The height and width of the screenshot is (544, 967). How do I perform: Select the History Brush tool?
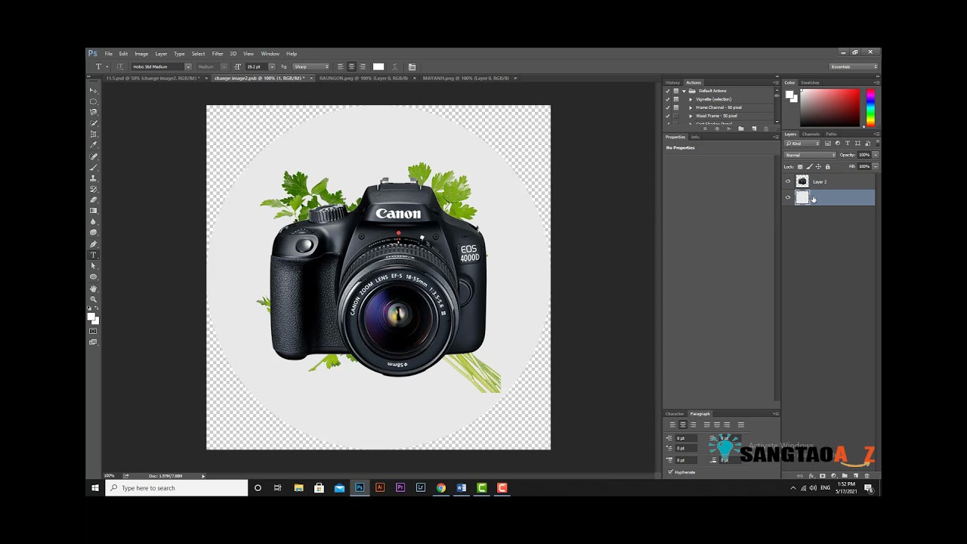(x=94, y=189)
